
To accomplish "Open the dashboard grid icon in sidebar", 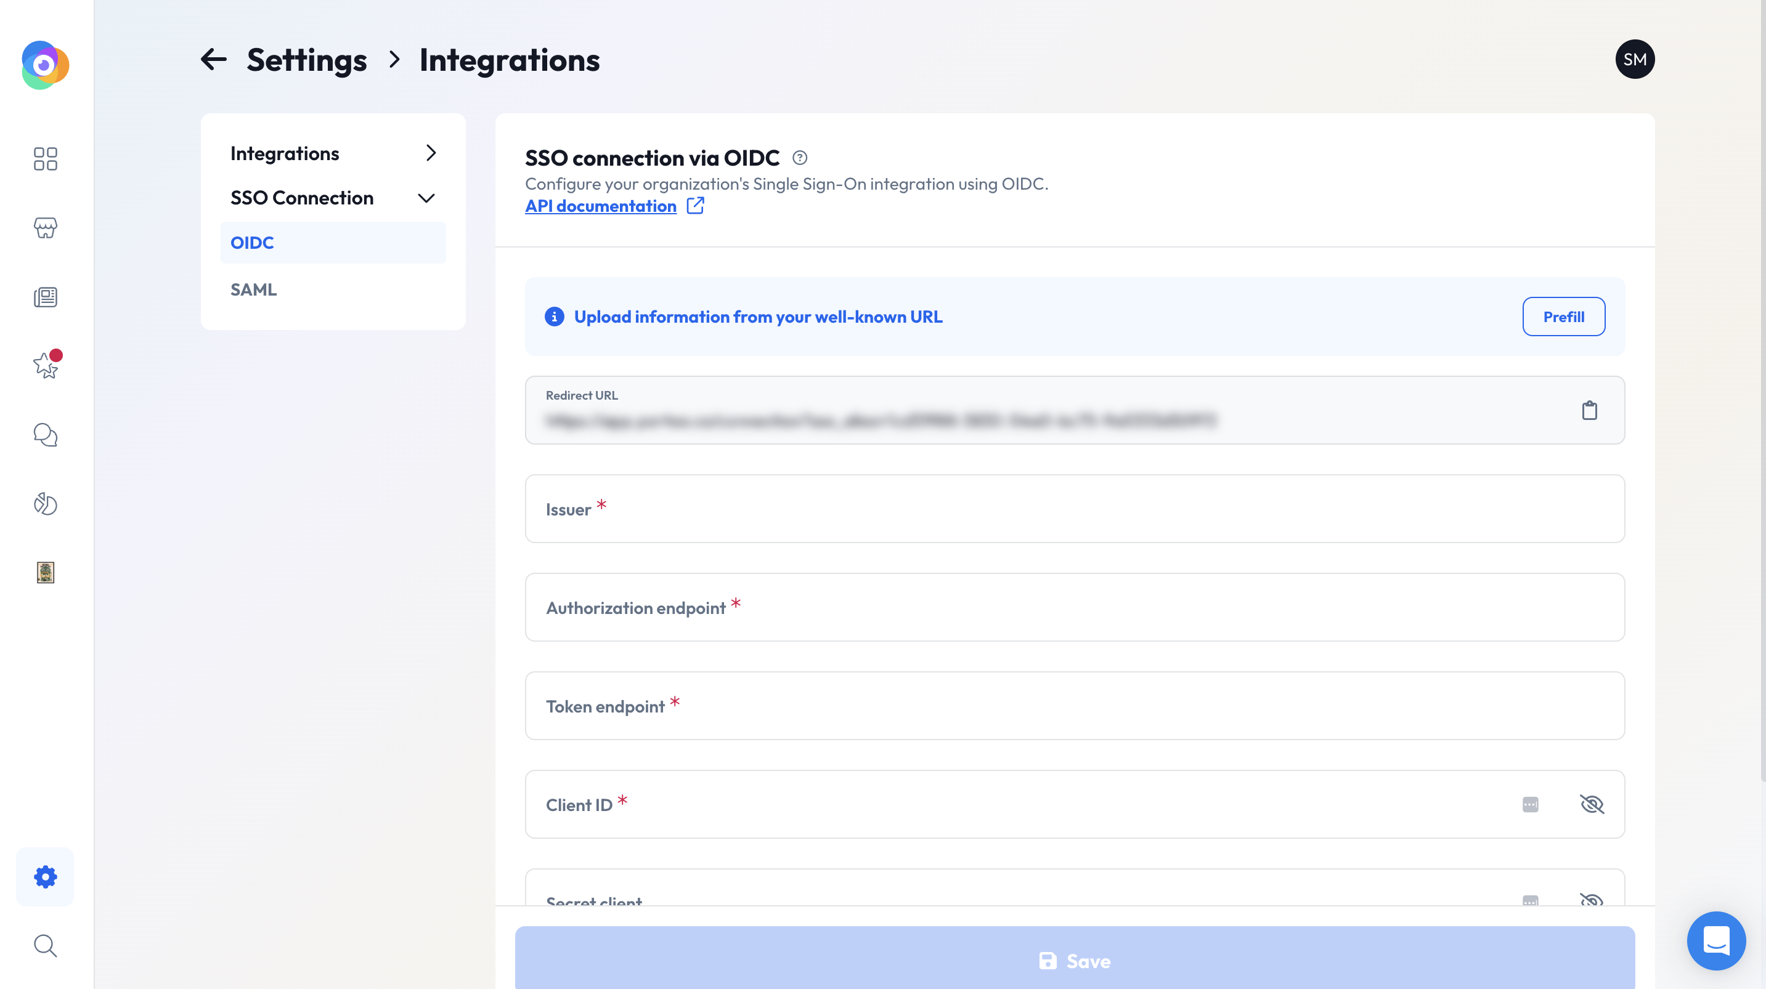I will point(45,159).
